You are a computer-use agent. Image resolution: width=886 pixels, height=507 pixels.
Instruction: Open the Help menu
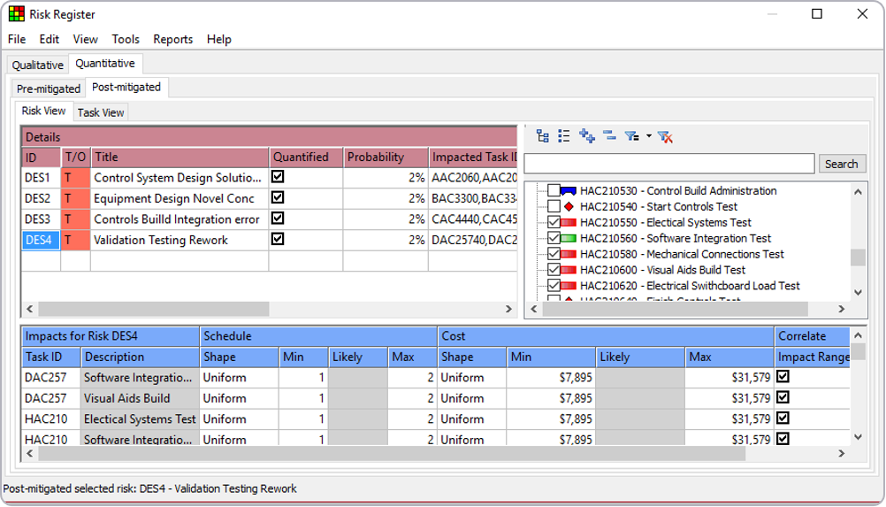(219, 40)
